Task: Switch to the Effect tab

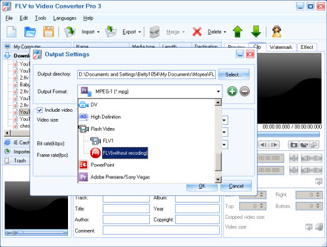Action: point(307,47)
